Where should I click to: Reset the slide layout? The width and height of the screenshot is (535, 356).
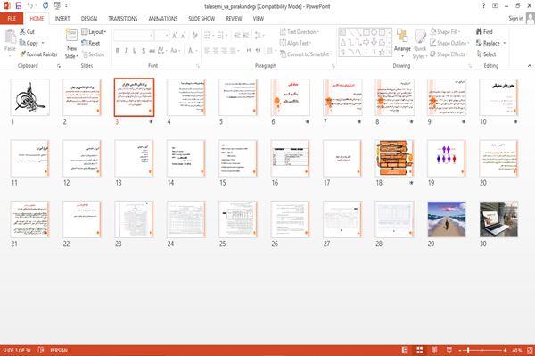[91, 43]
